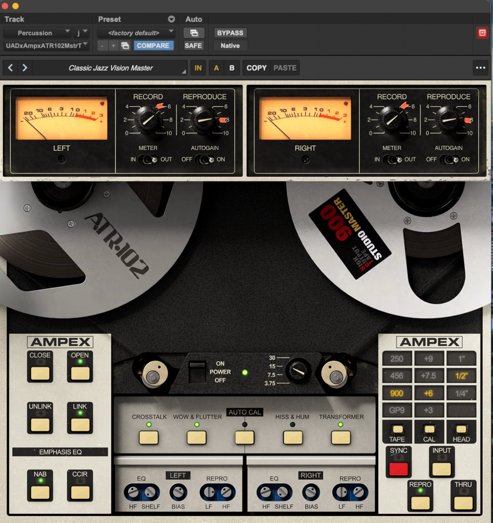
Task: Select +9 calibration level
Action: [428, 359]
